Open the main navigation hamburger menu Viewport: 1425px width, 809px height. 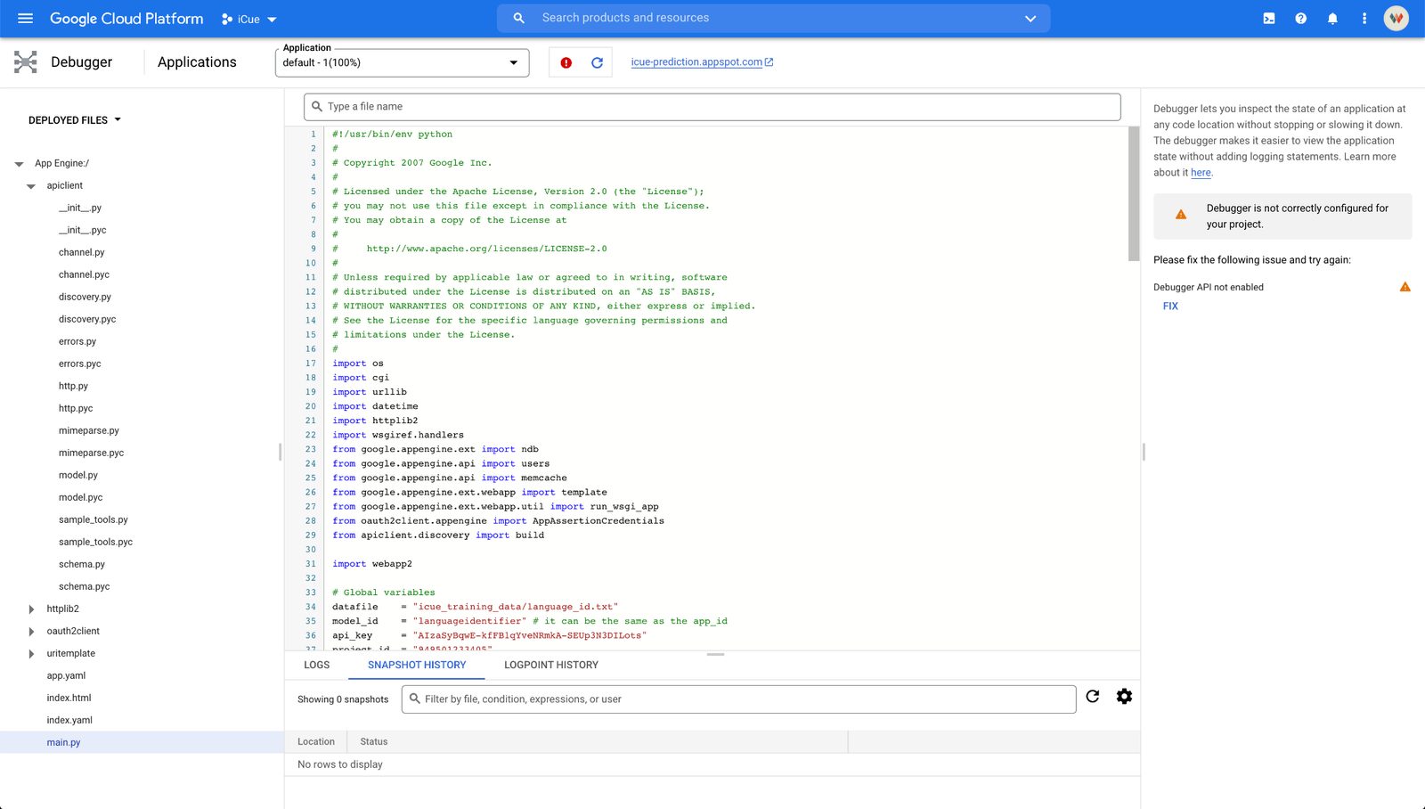[25, 18]
